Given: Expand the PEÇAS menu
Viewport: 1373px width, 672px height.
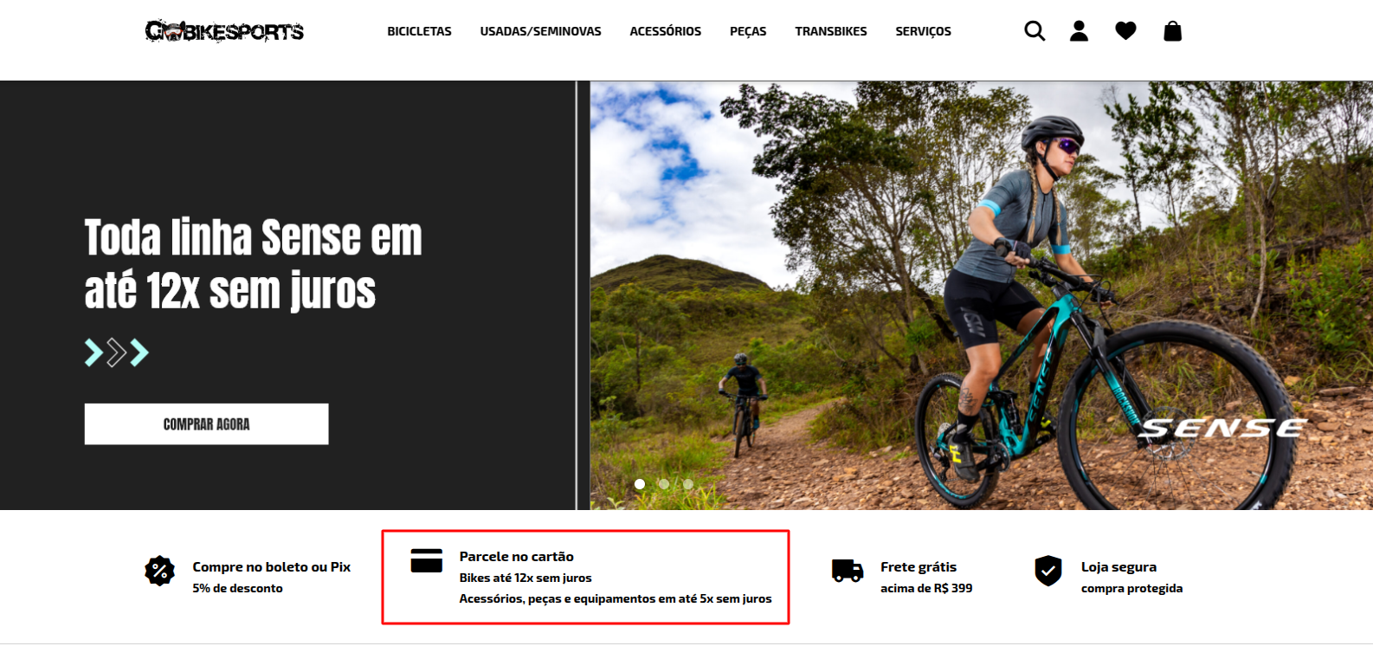Looking at the screenshot, I should (x=748, y=31).
